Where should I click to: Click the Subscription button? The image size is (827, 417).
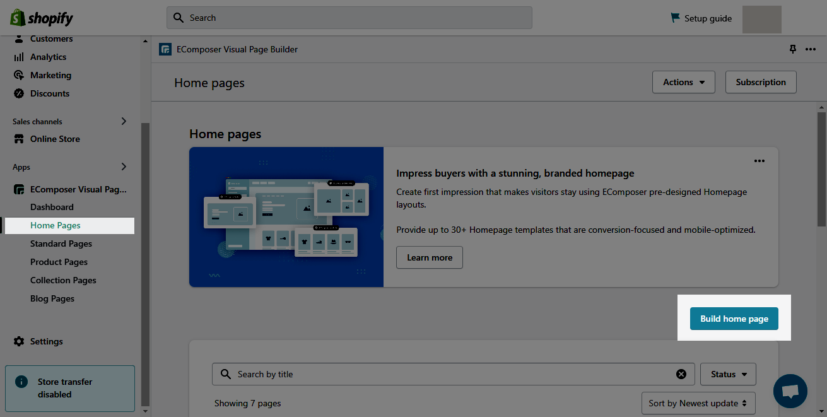[761, 82]
